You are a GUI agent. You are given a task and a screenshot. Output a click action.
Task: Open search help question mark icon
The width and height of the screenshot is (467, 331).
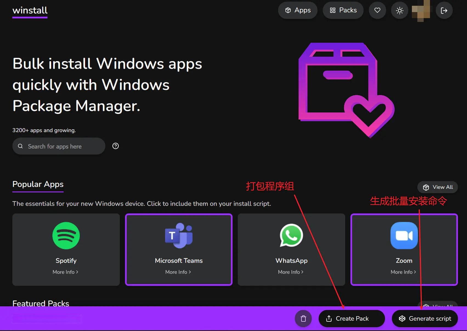pos(115,146)
